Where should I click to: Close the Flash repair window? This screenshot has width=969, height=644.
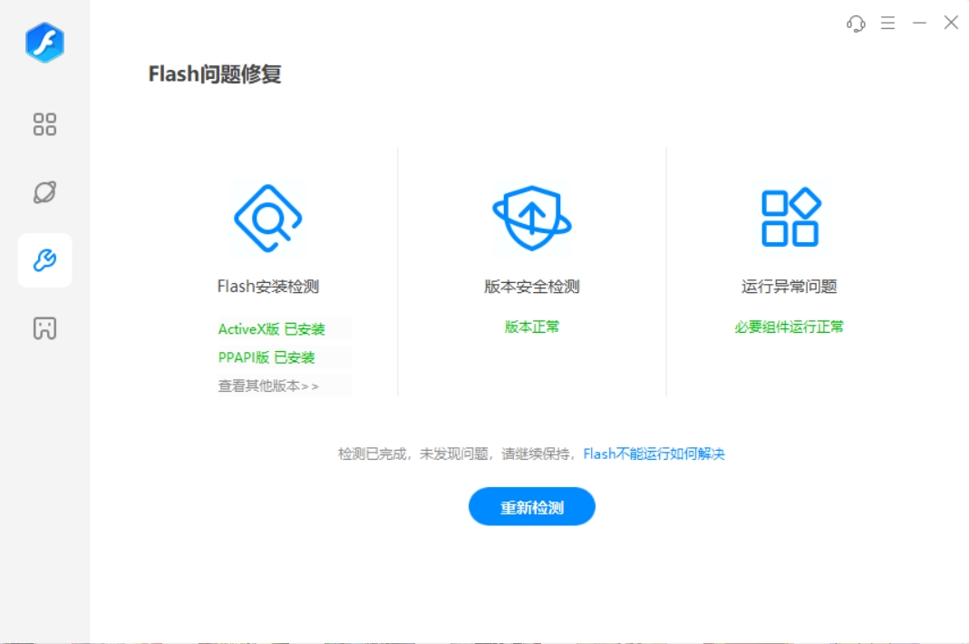click(951, 23)
